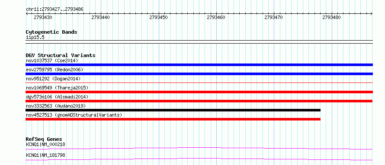Click the chr11:2793427..2793486 coordinate label
The width and height of the screenshot is (385, 165).
(x=55, y=9)
